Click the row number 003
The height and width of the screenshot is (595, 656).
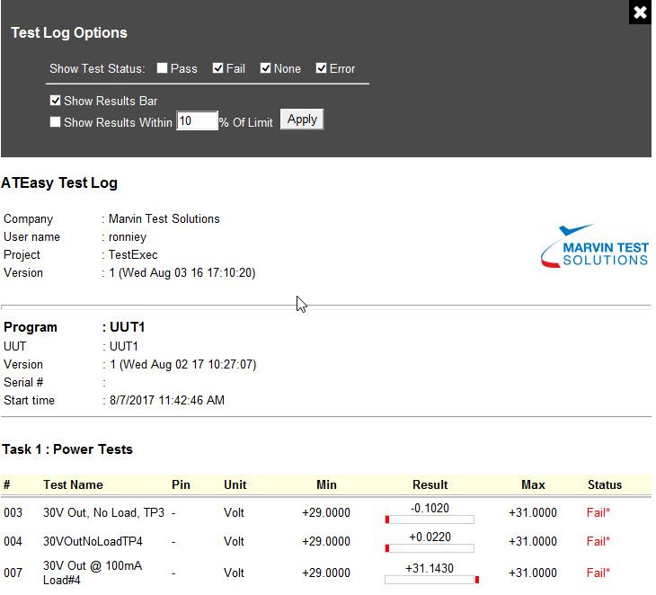[13, 512]
